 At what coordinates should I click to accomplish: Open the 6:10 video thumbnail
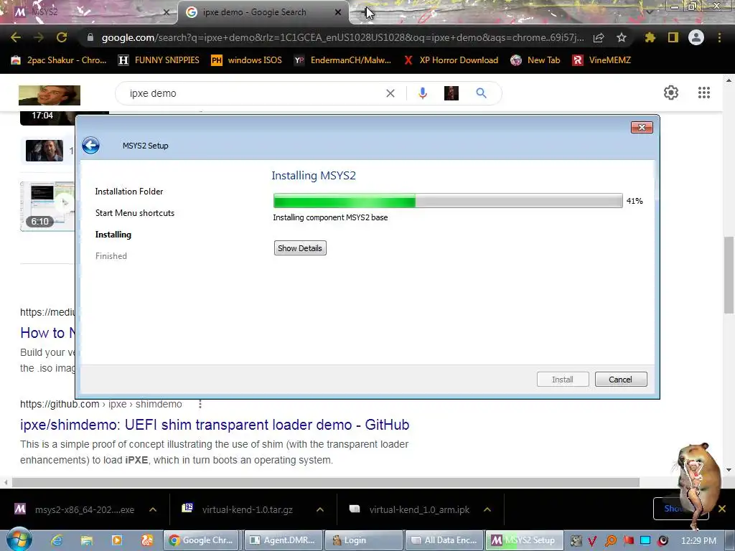click(47, 206)
